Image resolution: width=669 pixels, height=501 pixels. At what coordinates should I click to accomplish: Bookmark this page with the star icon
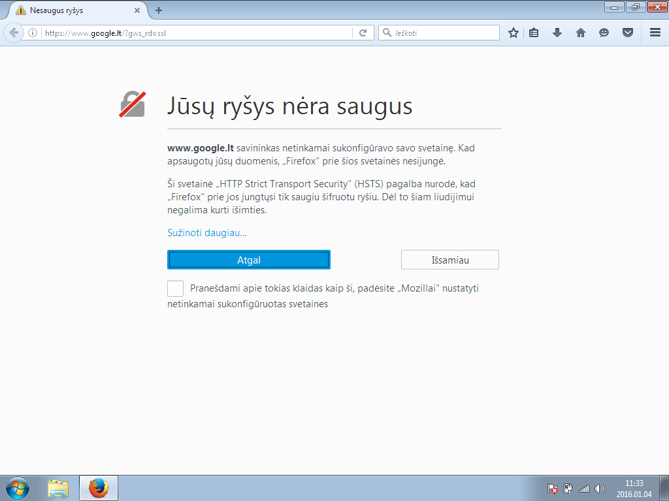pyautogui.click(x=514, y=33)
